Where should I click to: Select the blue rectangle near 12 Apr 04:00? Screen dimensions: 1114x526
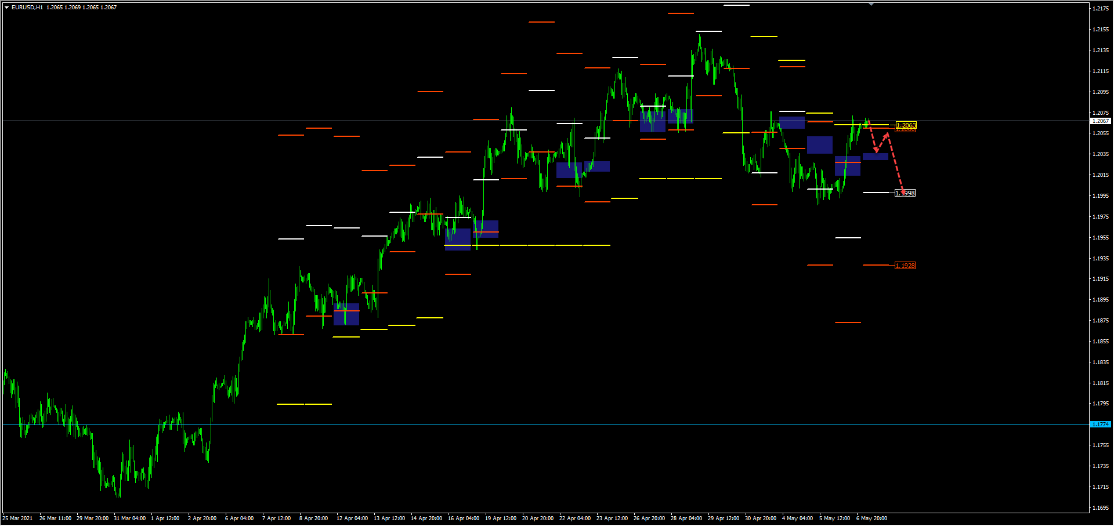(346, 314)
